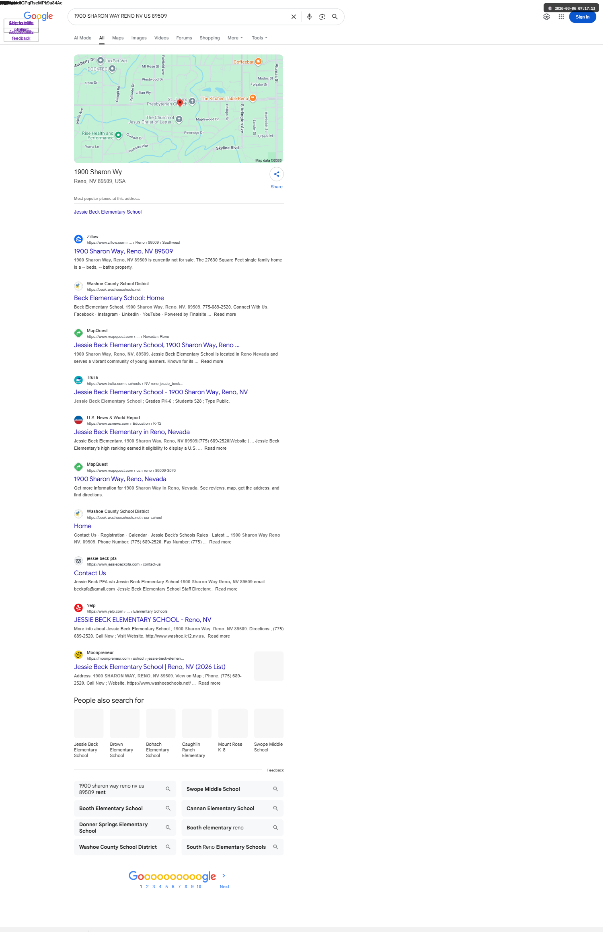Screen dimensions: 610x932
Task: Clear the search box with X icon
Action: coord(294,17)
